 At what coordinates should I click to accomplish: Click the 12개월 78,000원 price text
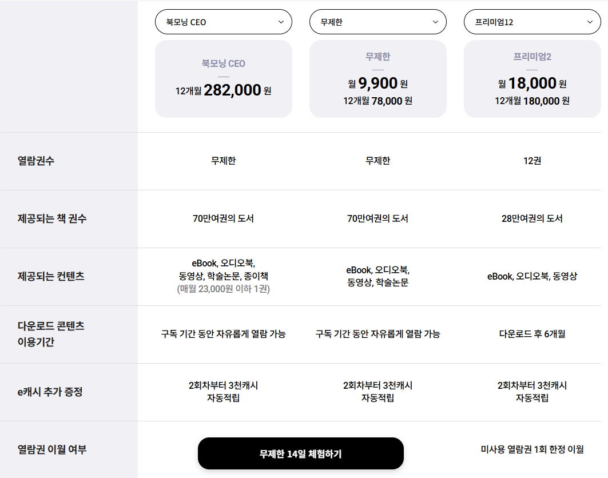point(377,101)
